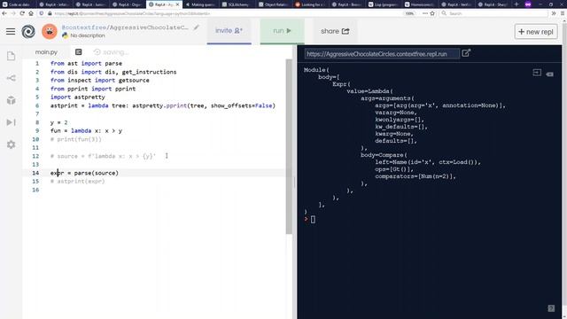Click the pencil icon to rename repl
Viewport: 567px width, 319px height.
pyautogui.click(x=196, y=27)
